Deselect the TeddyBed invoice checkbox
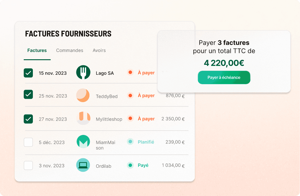The height and width of the screenshot is (196, 300). click(x=28, y=95)
